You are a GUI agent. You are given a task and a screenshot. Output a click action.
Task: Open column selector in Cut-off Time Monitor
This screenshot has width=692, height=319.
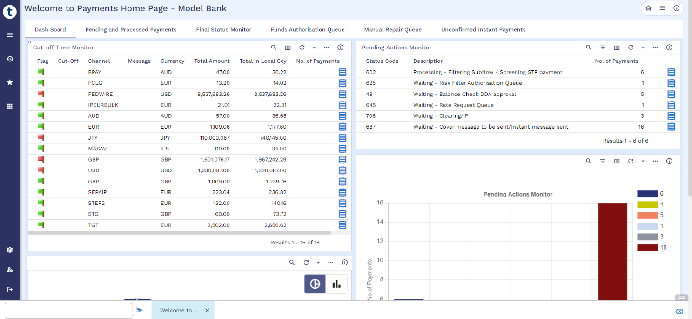pyautogui.click(x=288, y=48)
